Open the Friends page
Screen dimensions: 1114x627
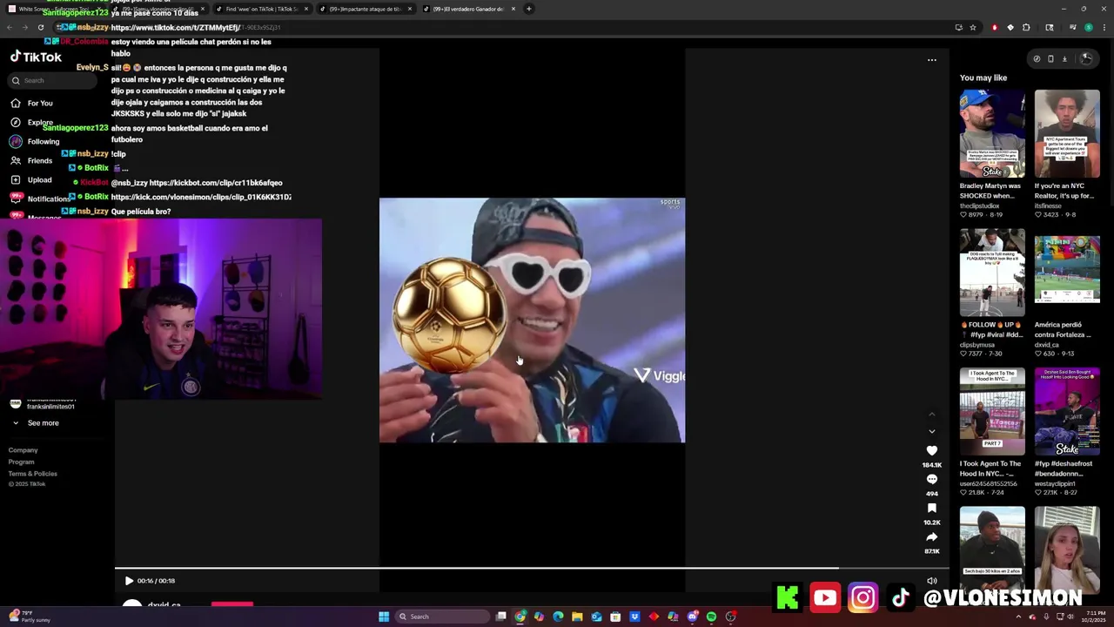pos(31,160)
